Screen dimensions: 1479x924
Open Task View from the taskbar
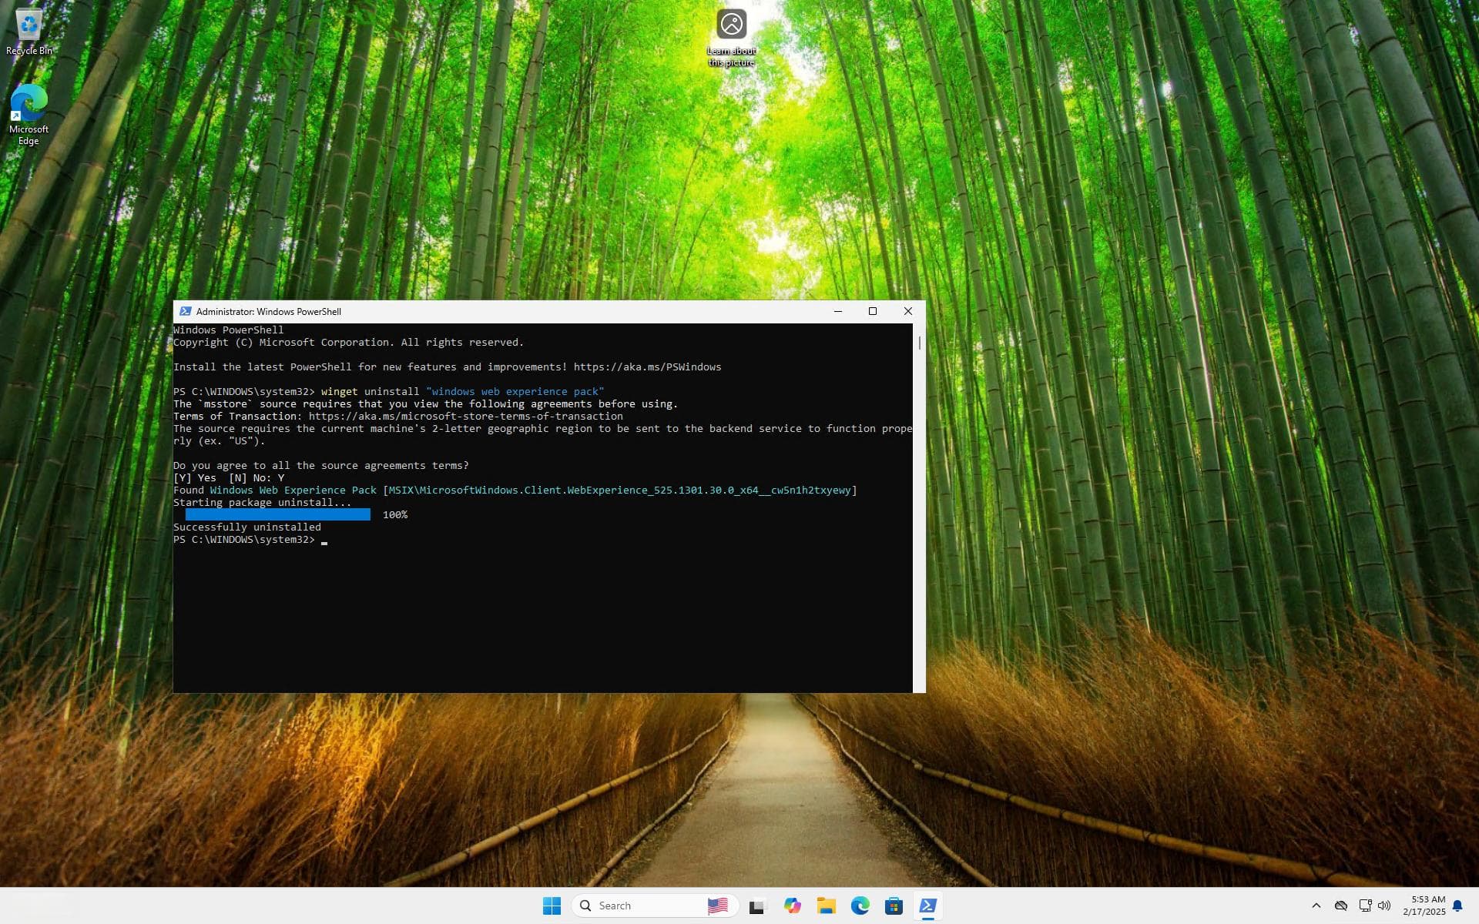click(x=757, y=906)
